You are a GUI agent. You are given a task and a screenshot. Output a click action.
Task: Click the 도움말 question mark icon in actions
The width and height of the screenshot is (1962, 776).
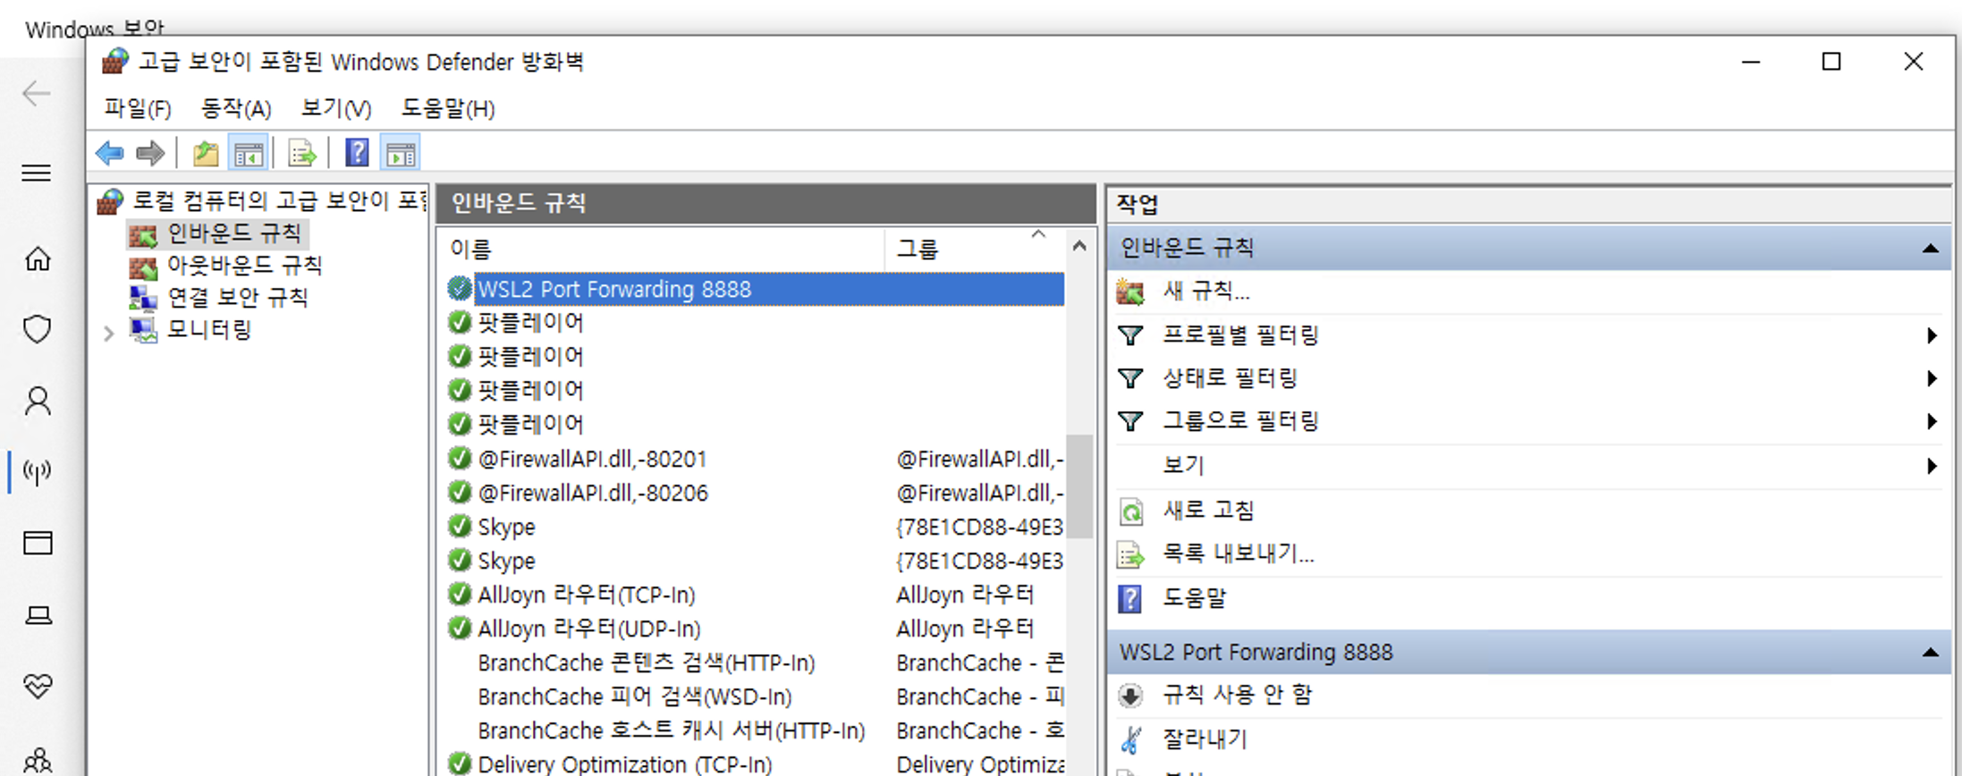click(x=1130, y=599)
